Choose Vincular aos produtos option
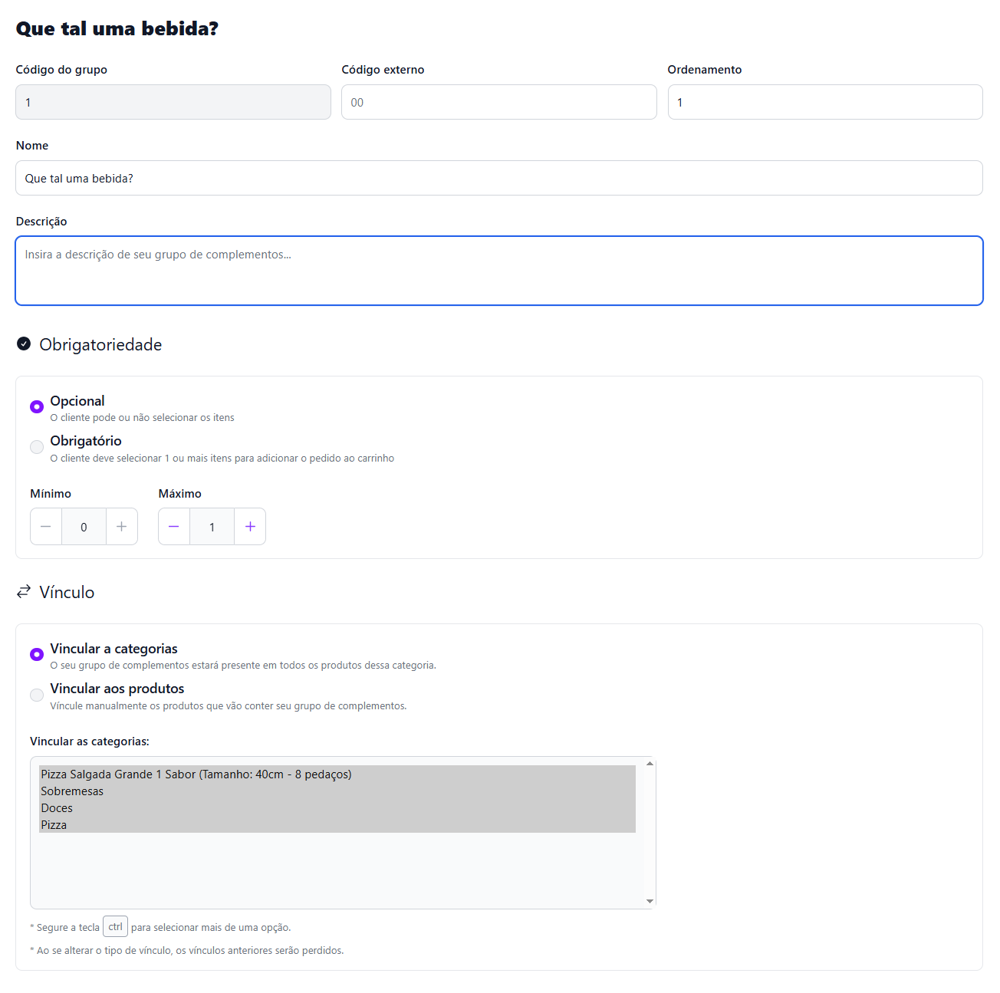1000x993 pixels. coord(37,695)
